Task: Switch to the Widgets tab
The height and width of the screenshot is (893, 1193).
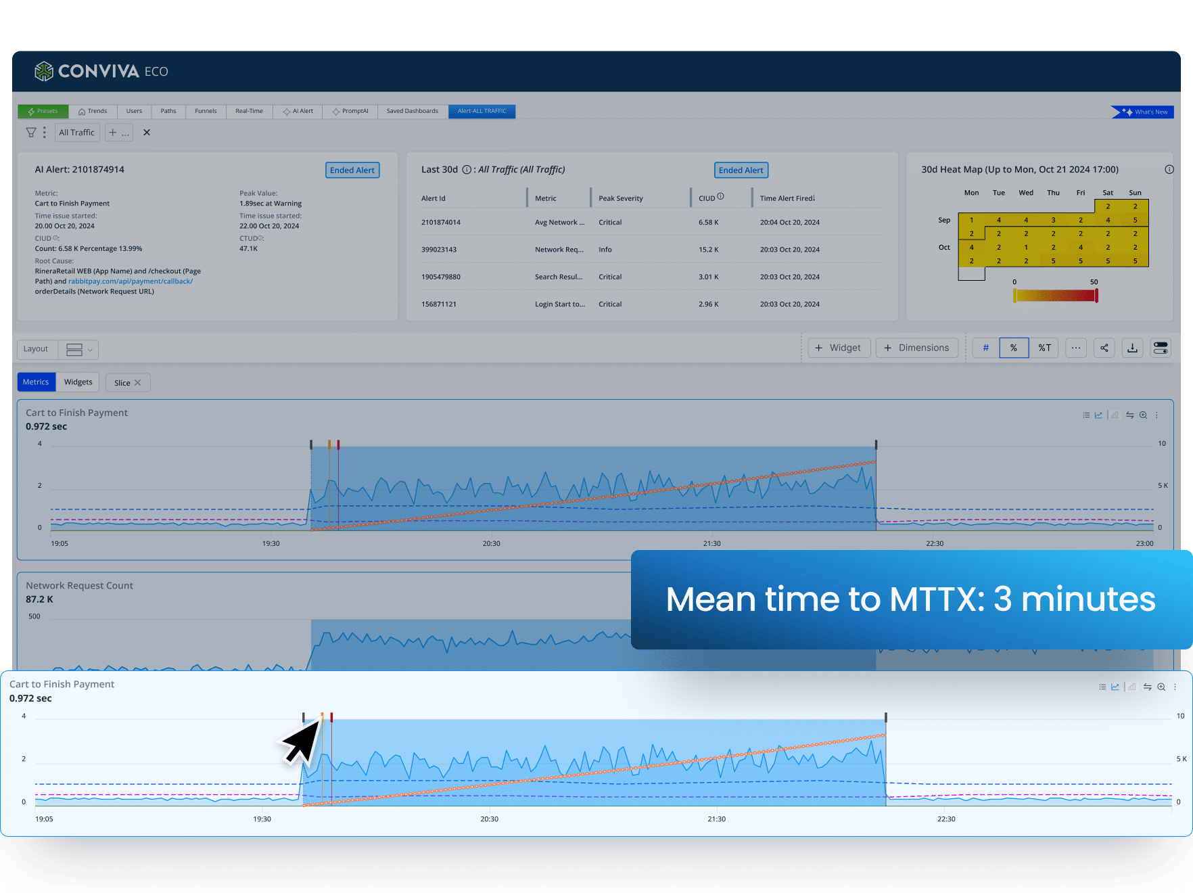Action: click(x=78, y=382)
